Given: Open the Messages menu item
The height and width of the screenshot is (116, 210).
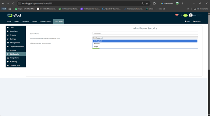Looking at the screenshot, I should coord(26,21).
